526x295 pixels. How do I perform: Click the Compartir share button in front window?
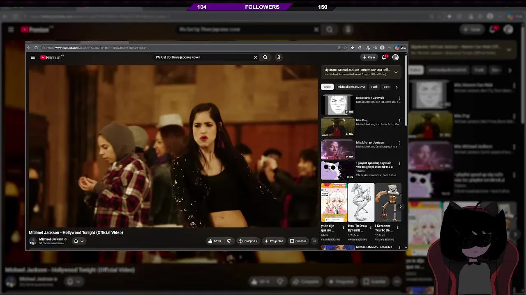tap(248, 241)
